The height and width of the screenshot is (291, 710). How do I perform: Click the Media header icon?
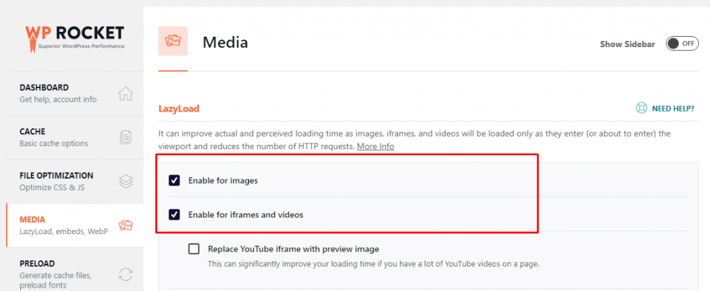[x=173, y=43]
